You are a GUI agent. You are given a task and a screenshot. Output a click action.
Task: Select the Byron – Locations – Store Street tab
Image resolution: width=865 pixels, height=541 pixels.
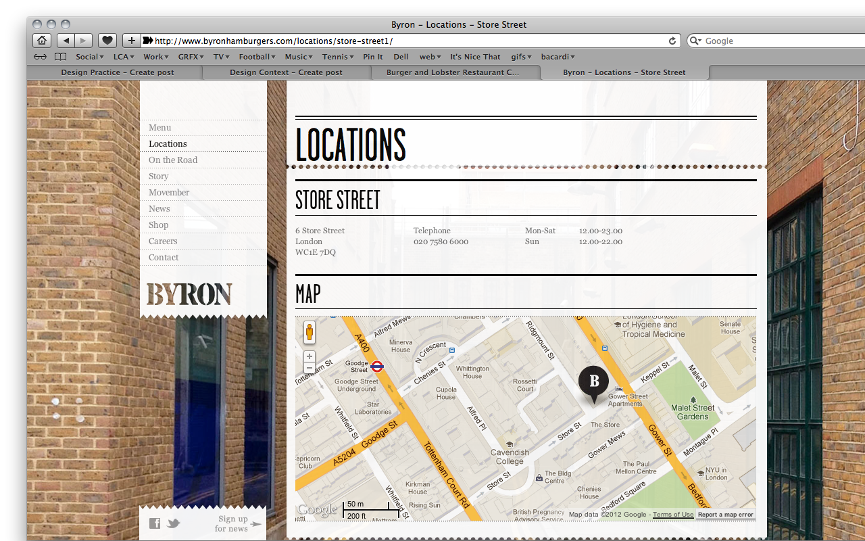coord(624,72)
